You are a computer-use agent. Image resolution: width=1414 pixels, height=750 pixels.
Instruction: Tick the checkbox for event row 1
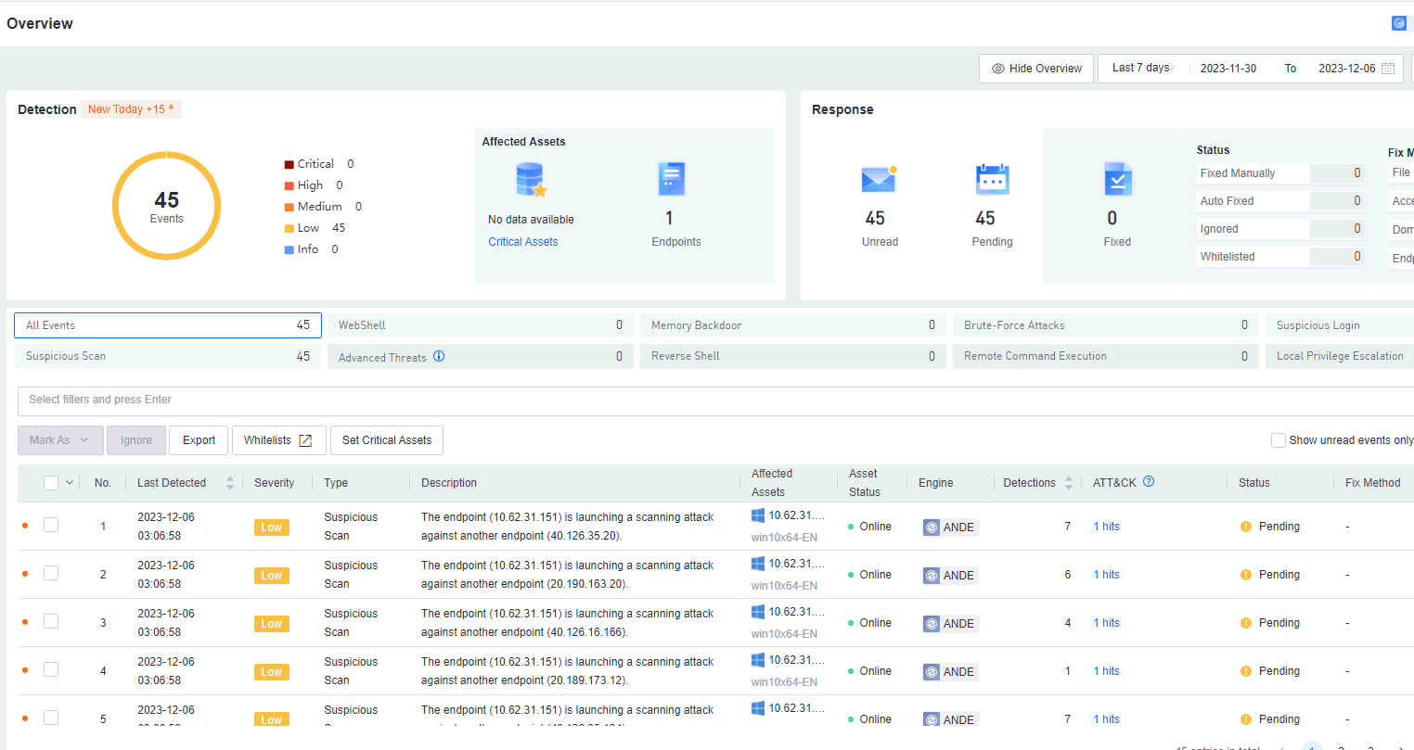51,525
